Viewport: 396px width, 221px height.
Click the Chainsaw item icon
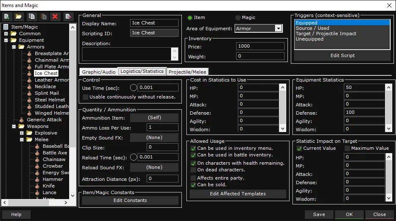point(37,159)
